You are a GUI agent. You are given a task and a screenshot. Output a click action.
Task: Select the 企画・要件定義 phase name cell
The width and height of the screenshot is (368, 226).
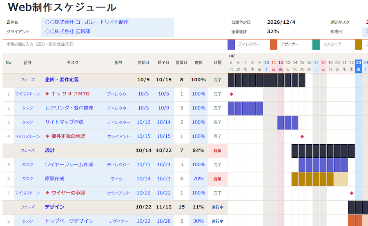(62, 80)
